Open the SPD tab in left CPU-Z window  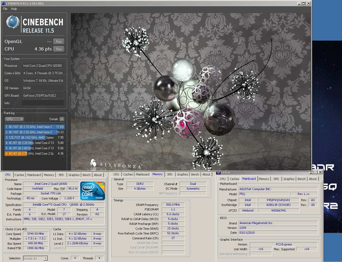[x=61, y=175]
